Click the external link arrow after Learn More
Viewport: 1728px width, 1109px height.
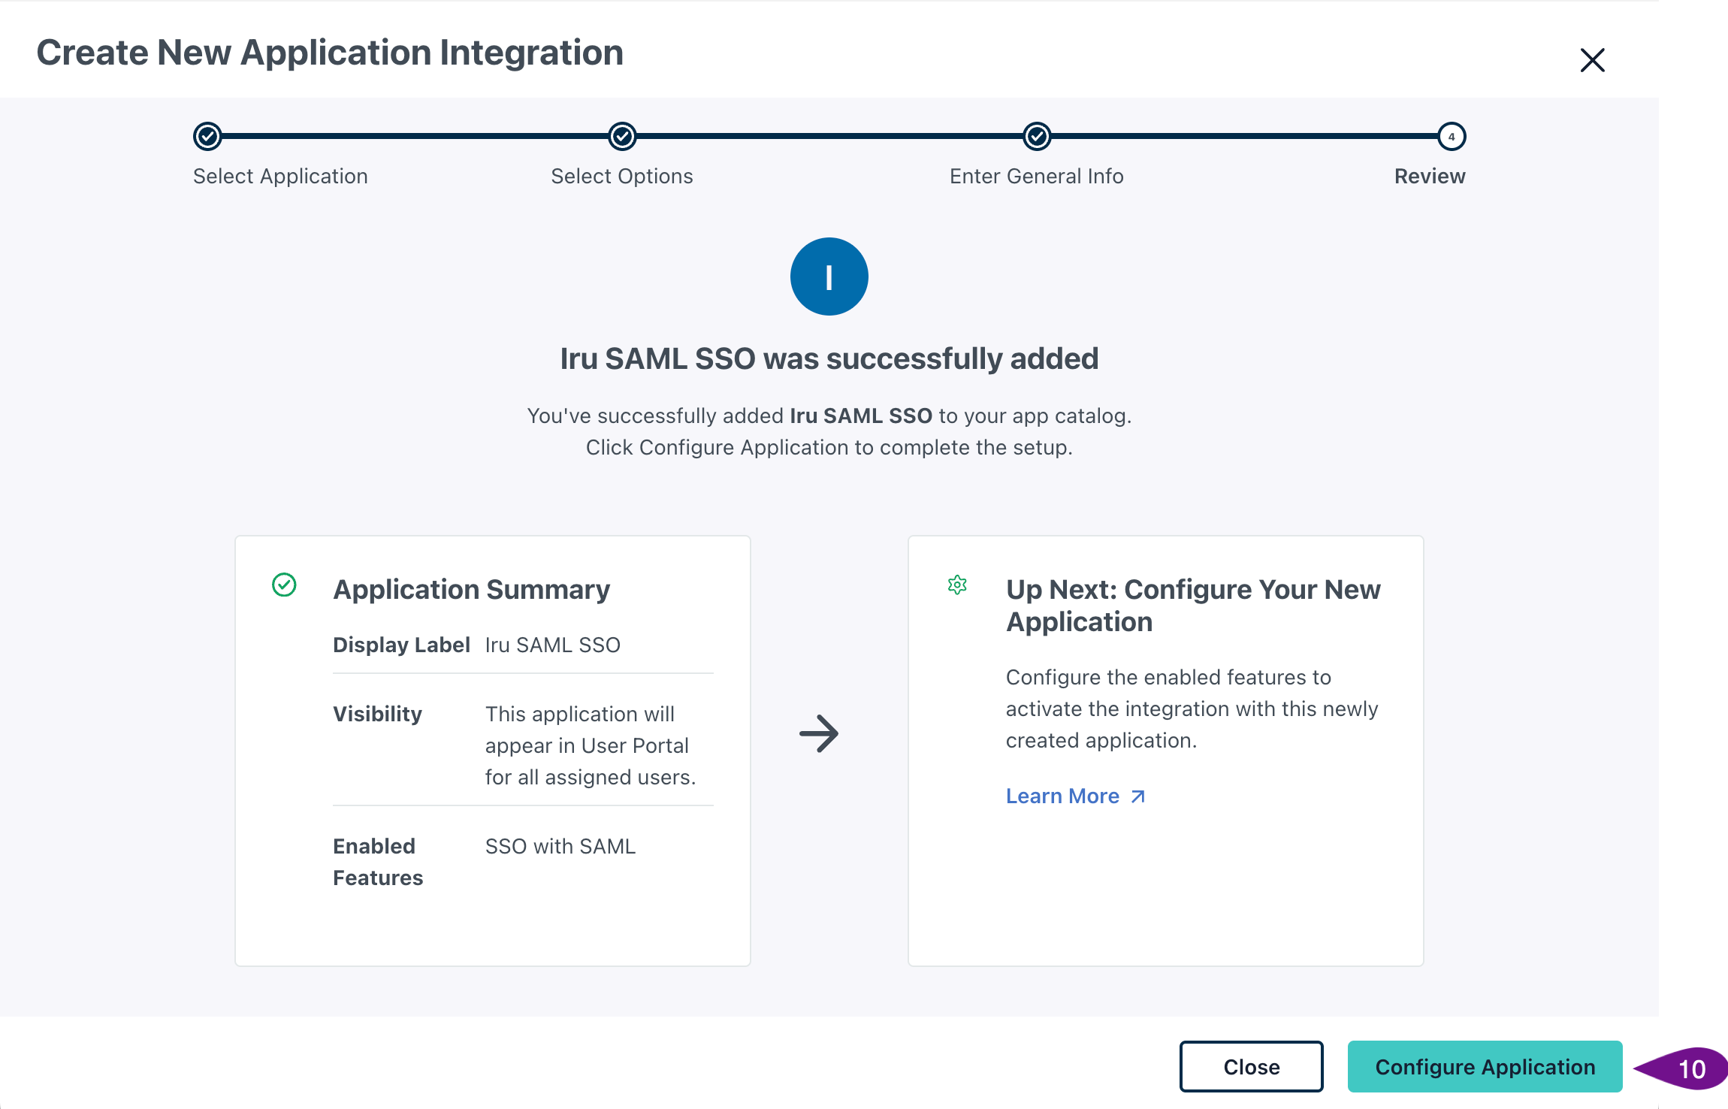click(x=1138, y=796)
